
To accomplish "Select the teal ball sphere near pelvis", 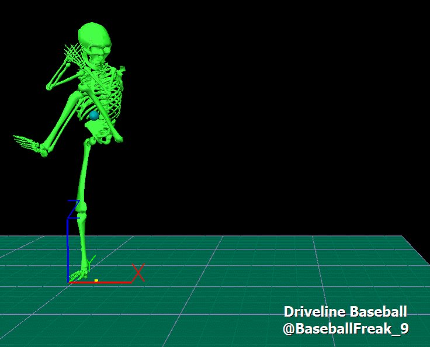I will (x=94, y=116).
